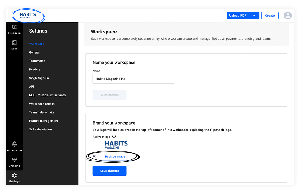Click the Add your logo label
Screen dimensions: 300x194
pos(101,137)
